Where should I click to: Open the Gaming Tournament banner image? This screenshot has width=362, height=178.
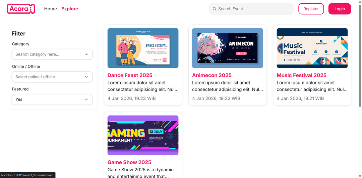coord(143,135)
